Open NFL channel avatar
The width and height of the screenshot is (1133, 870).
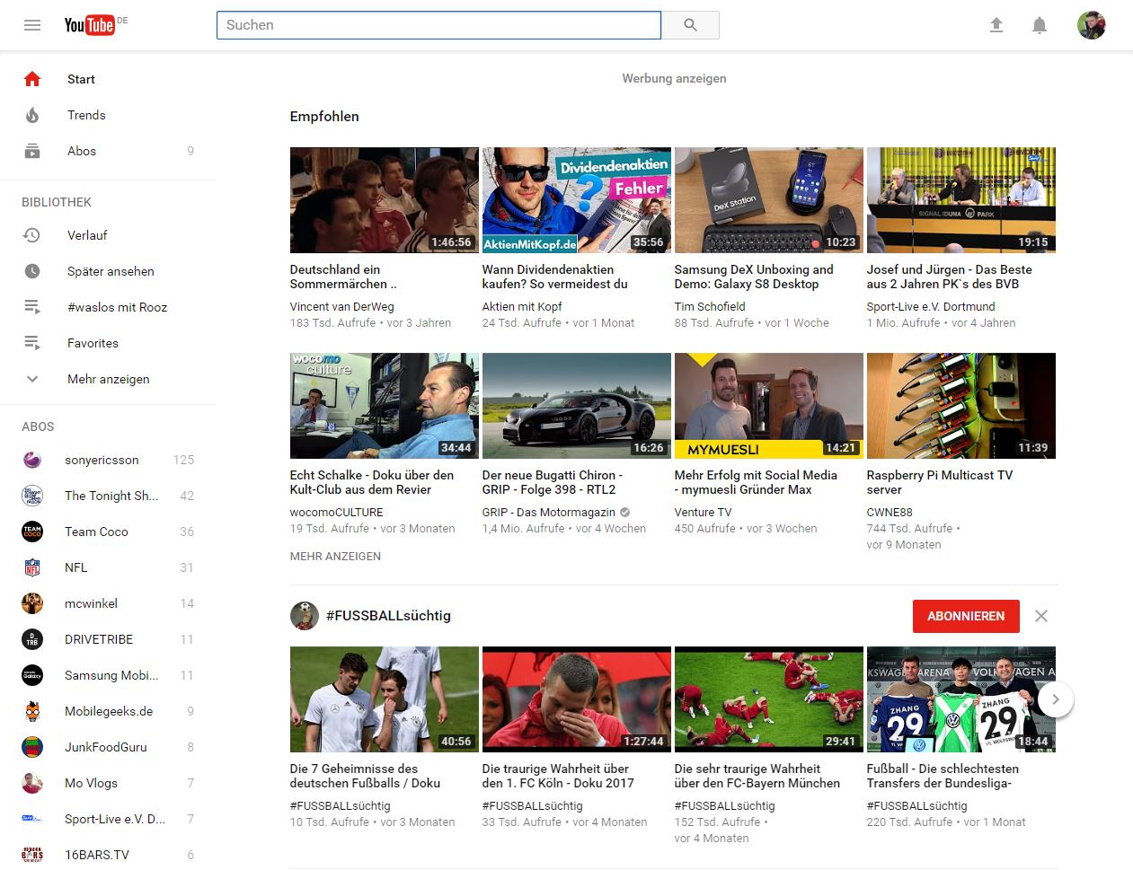click(x=32, y=567)
